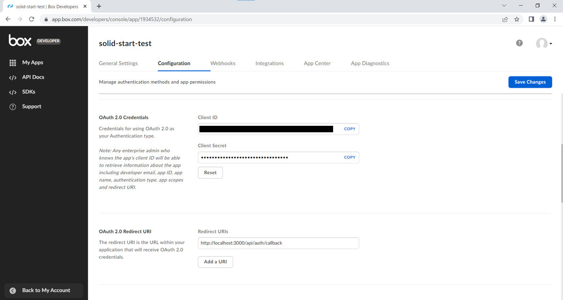Viewport: 563px width, 300px height.
Task: Click the Client Secret label
Action: [212, 146]
